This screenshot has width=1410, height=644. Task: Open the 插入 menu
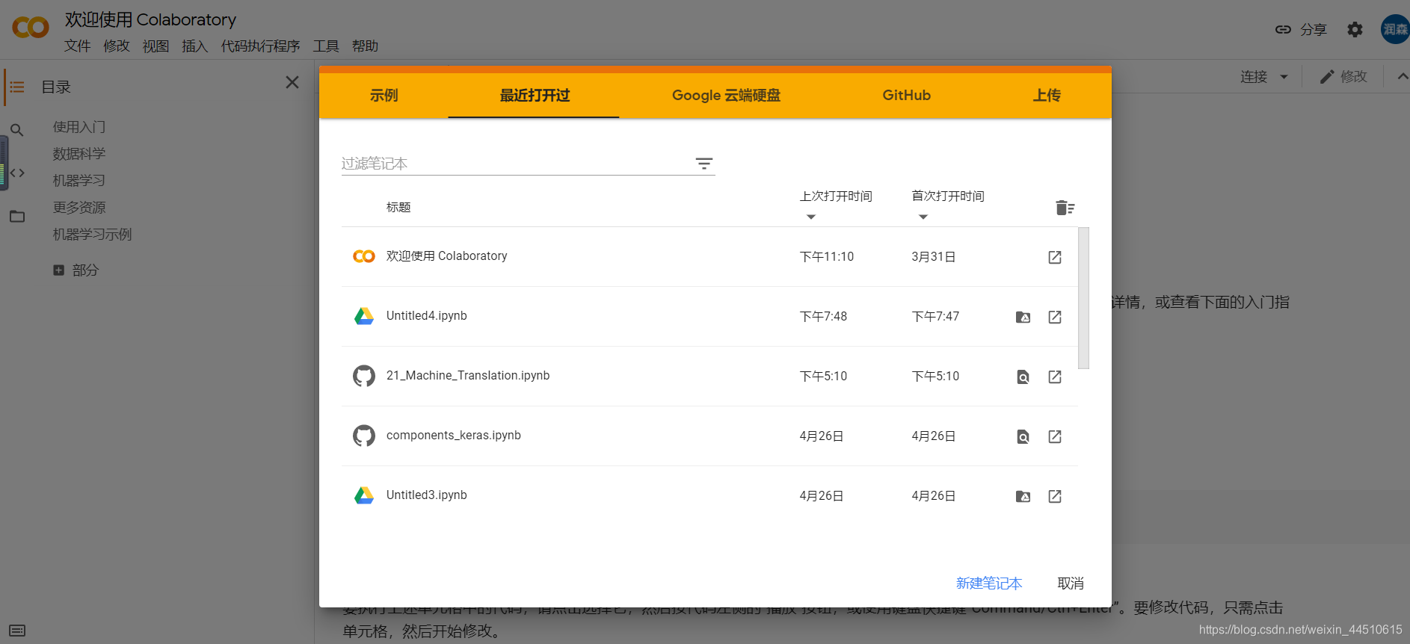[x=194, y=46]
